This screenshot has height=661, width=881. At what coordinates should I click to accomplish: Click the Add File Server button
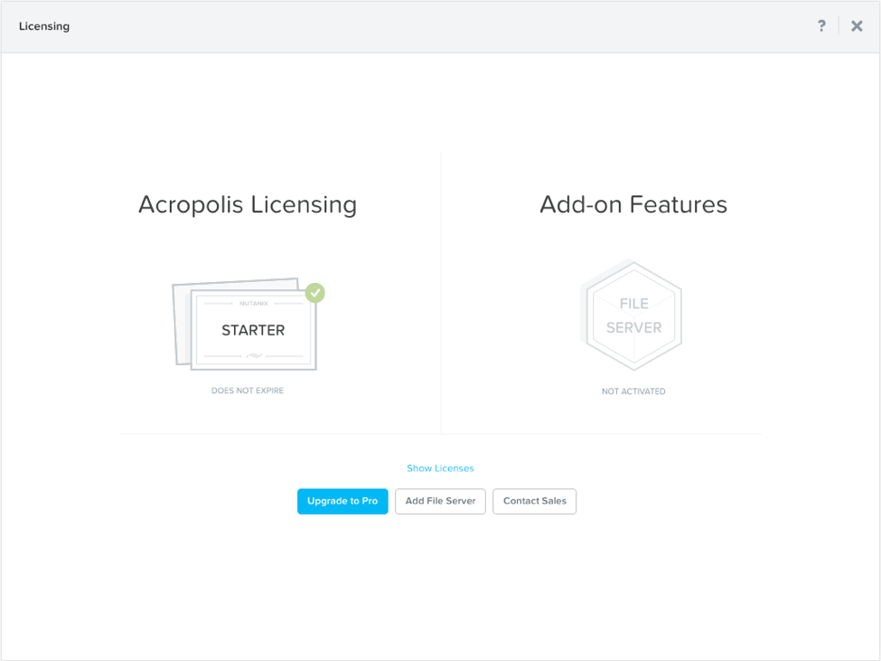point(441,501)
